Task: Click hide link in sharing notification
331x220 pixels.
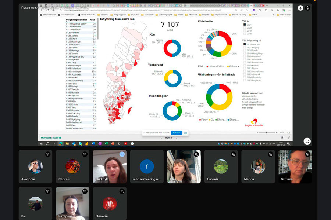Action: pyautogui.click(x=185, y=133)
